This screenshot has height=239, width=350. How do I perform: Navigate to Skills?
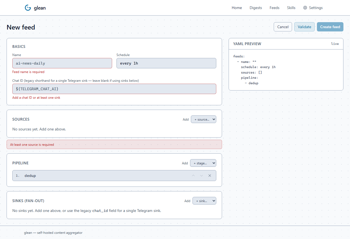[x=291, y=8]
